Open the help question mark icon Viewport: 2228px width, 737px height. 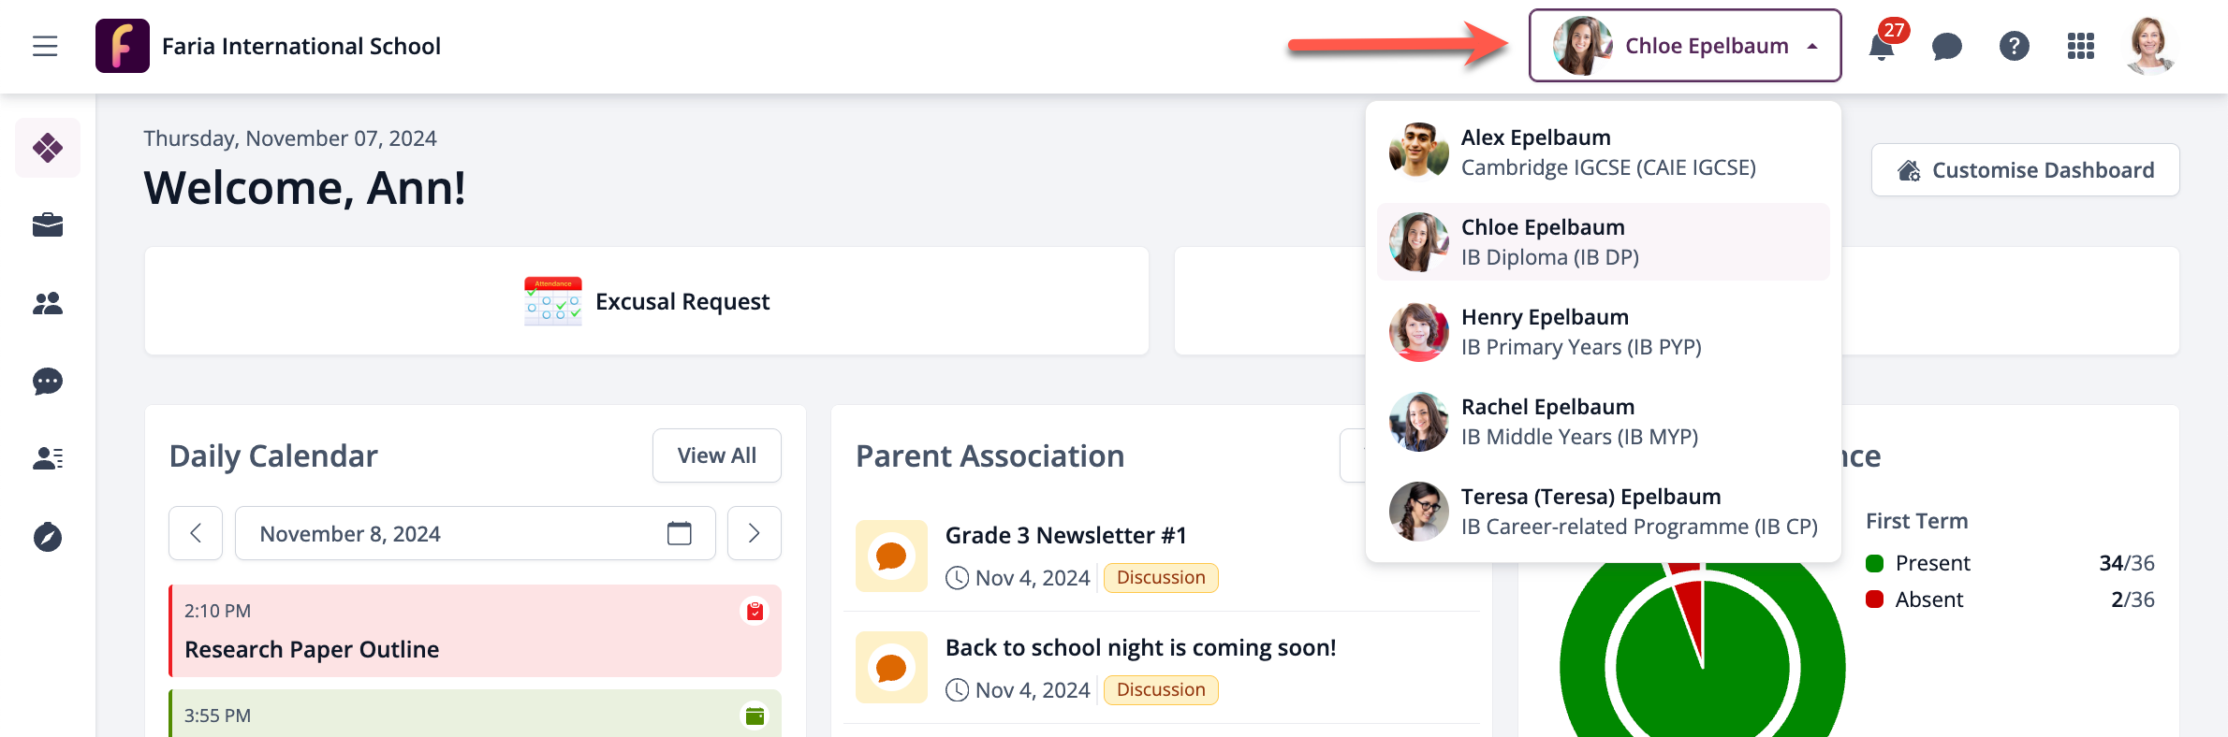(2014, 47)
